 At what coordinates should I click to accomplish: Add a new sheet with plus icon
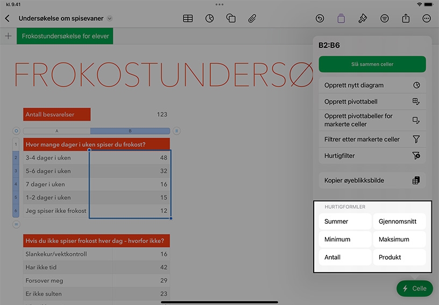point(9,36)
